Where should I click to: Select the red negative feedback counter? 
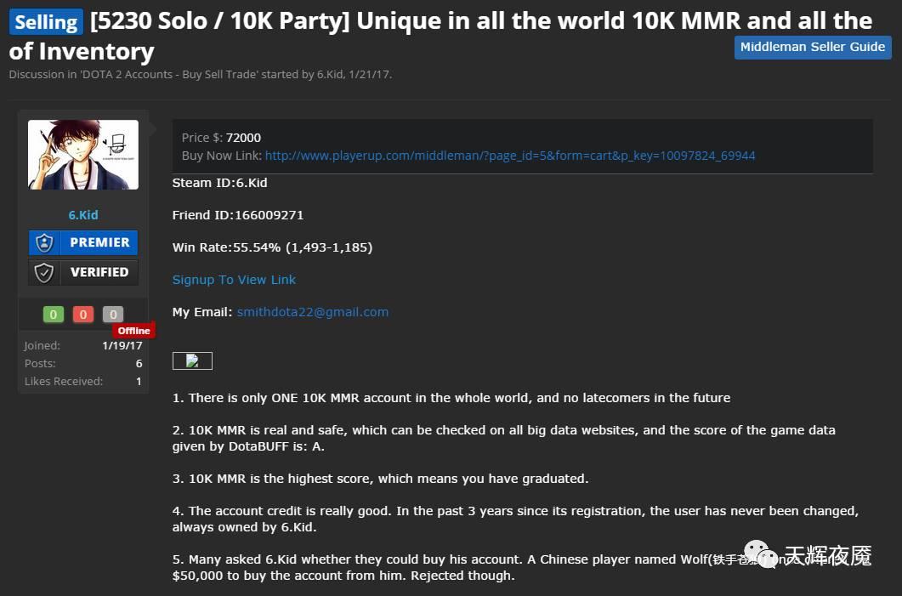click(82, 314)
